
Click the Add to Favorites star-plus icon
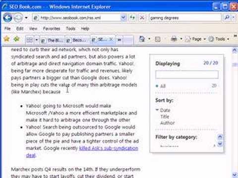click(16, 39)
